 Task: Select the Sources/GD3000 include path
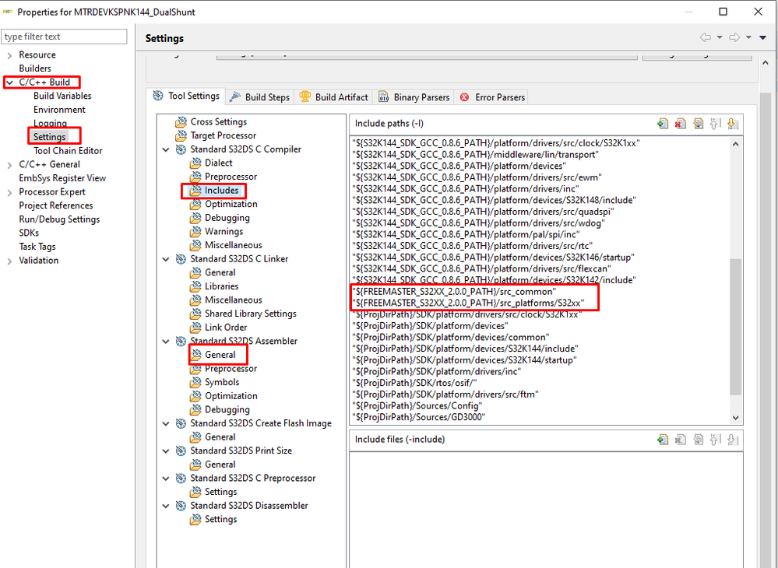point(419,417)
